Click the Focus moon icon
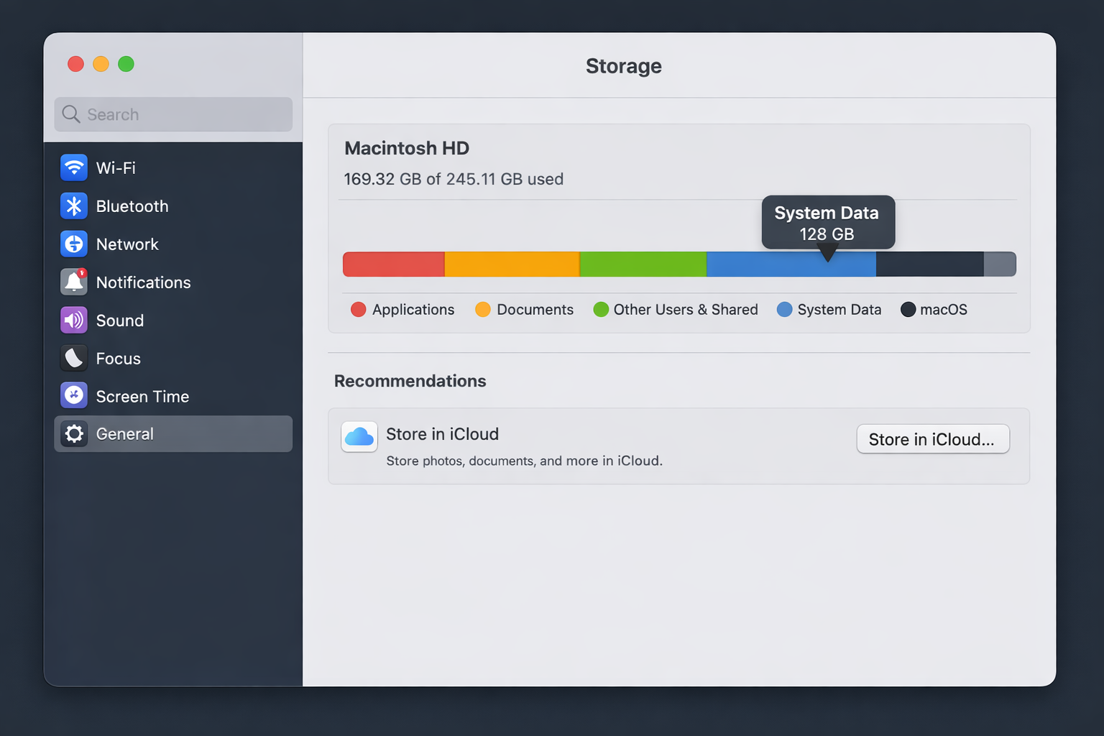This screenshot has width=1104, height=736. coord(74,358)
